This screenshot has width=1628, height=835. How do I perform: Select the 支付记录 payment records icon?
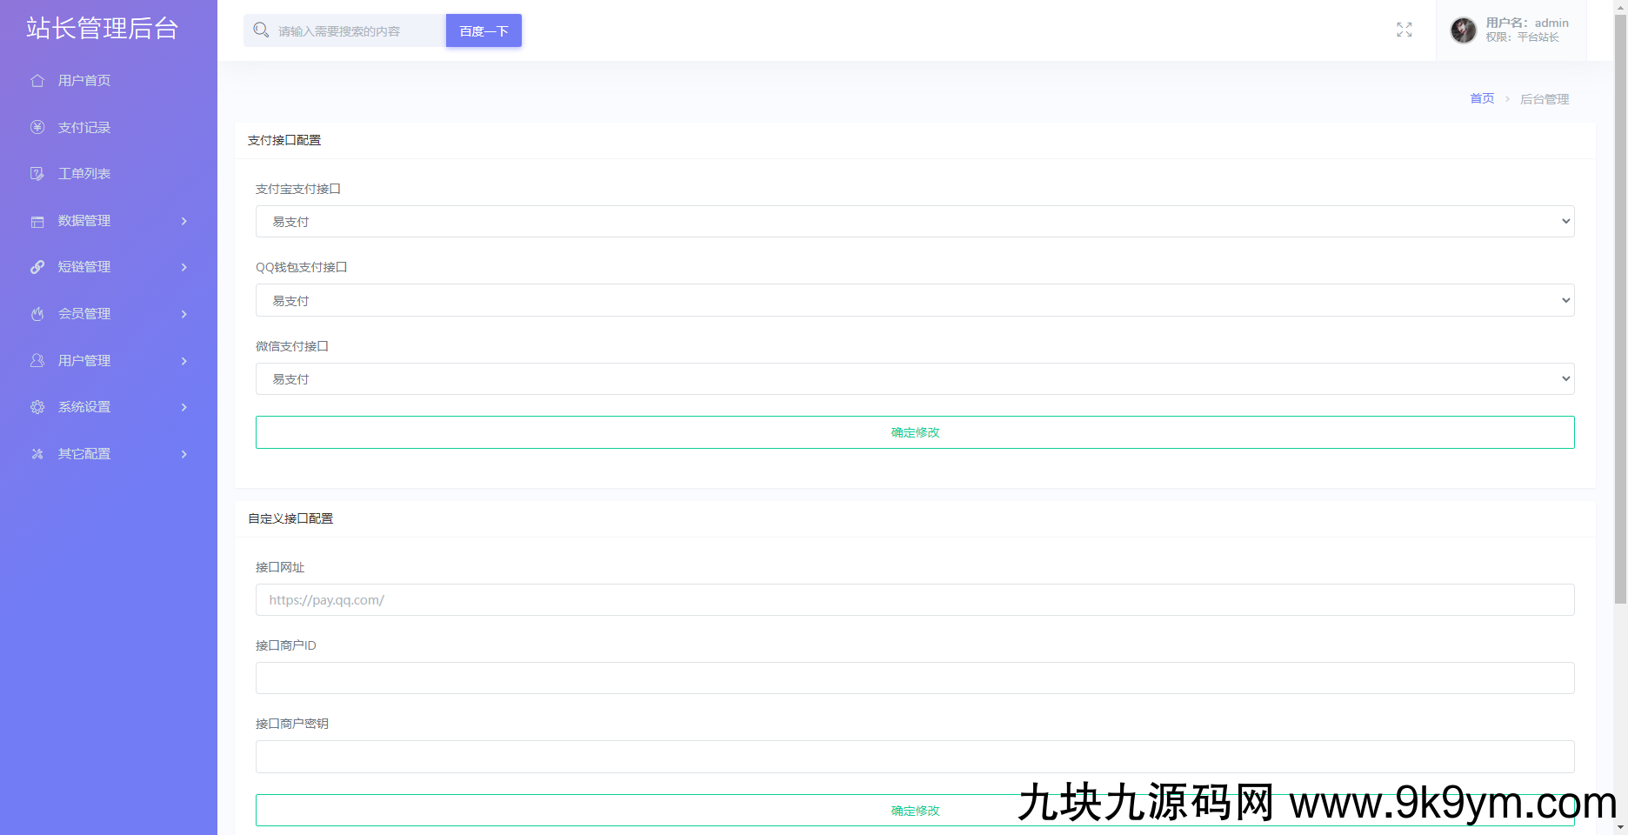37,127
